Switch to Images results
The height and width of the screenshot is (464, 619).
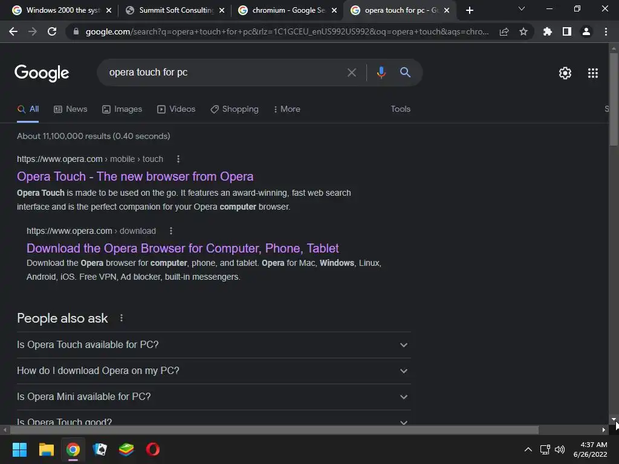click(x=122, y=109)
